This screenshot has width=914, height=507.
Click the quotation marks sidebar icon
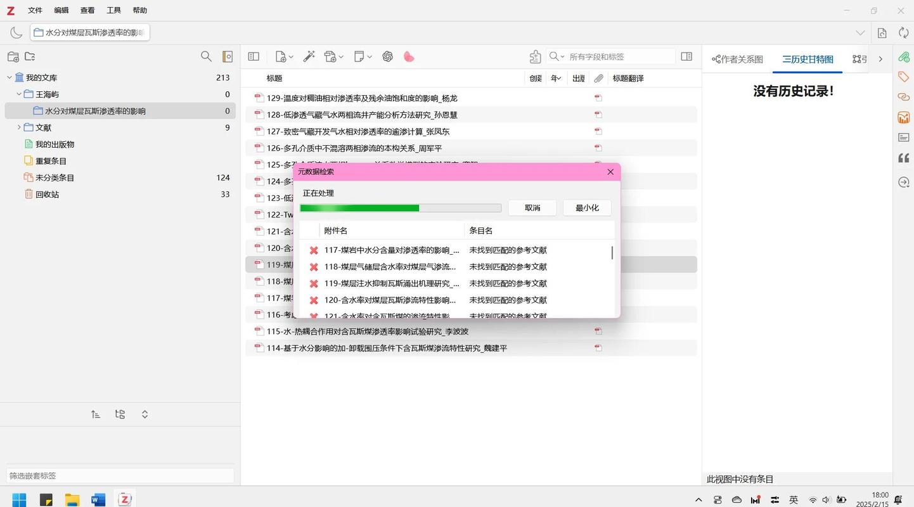click(x=904, y=158)
